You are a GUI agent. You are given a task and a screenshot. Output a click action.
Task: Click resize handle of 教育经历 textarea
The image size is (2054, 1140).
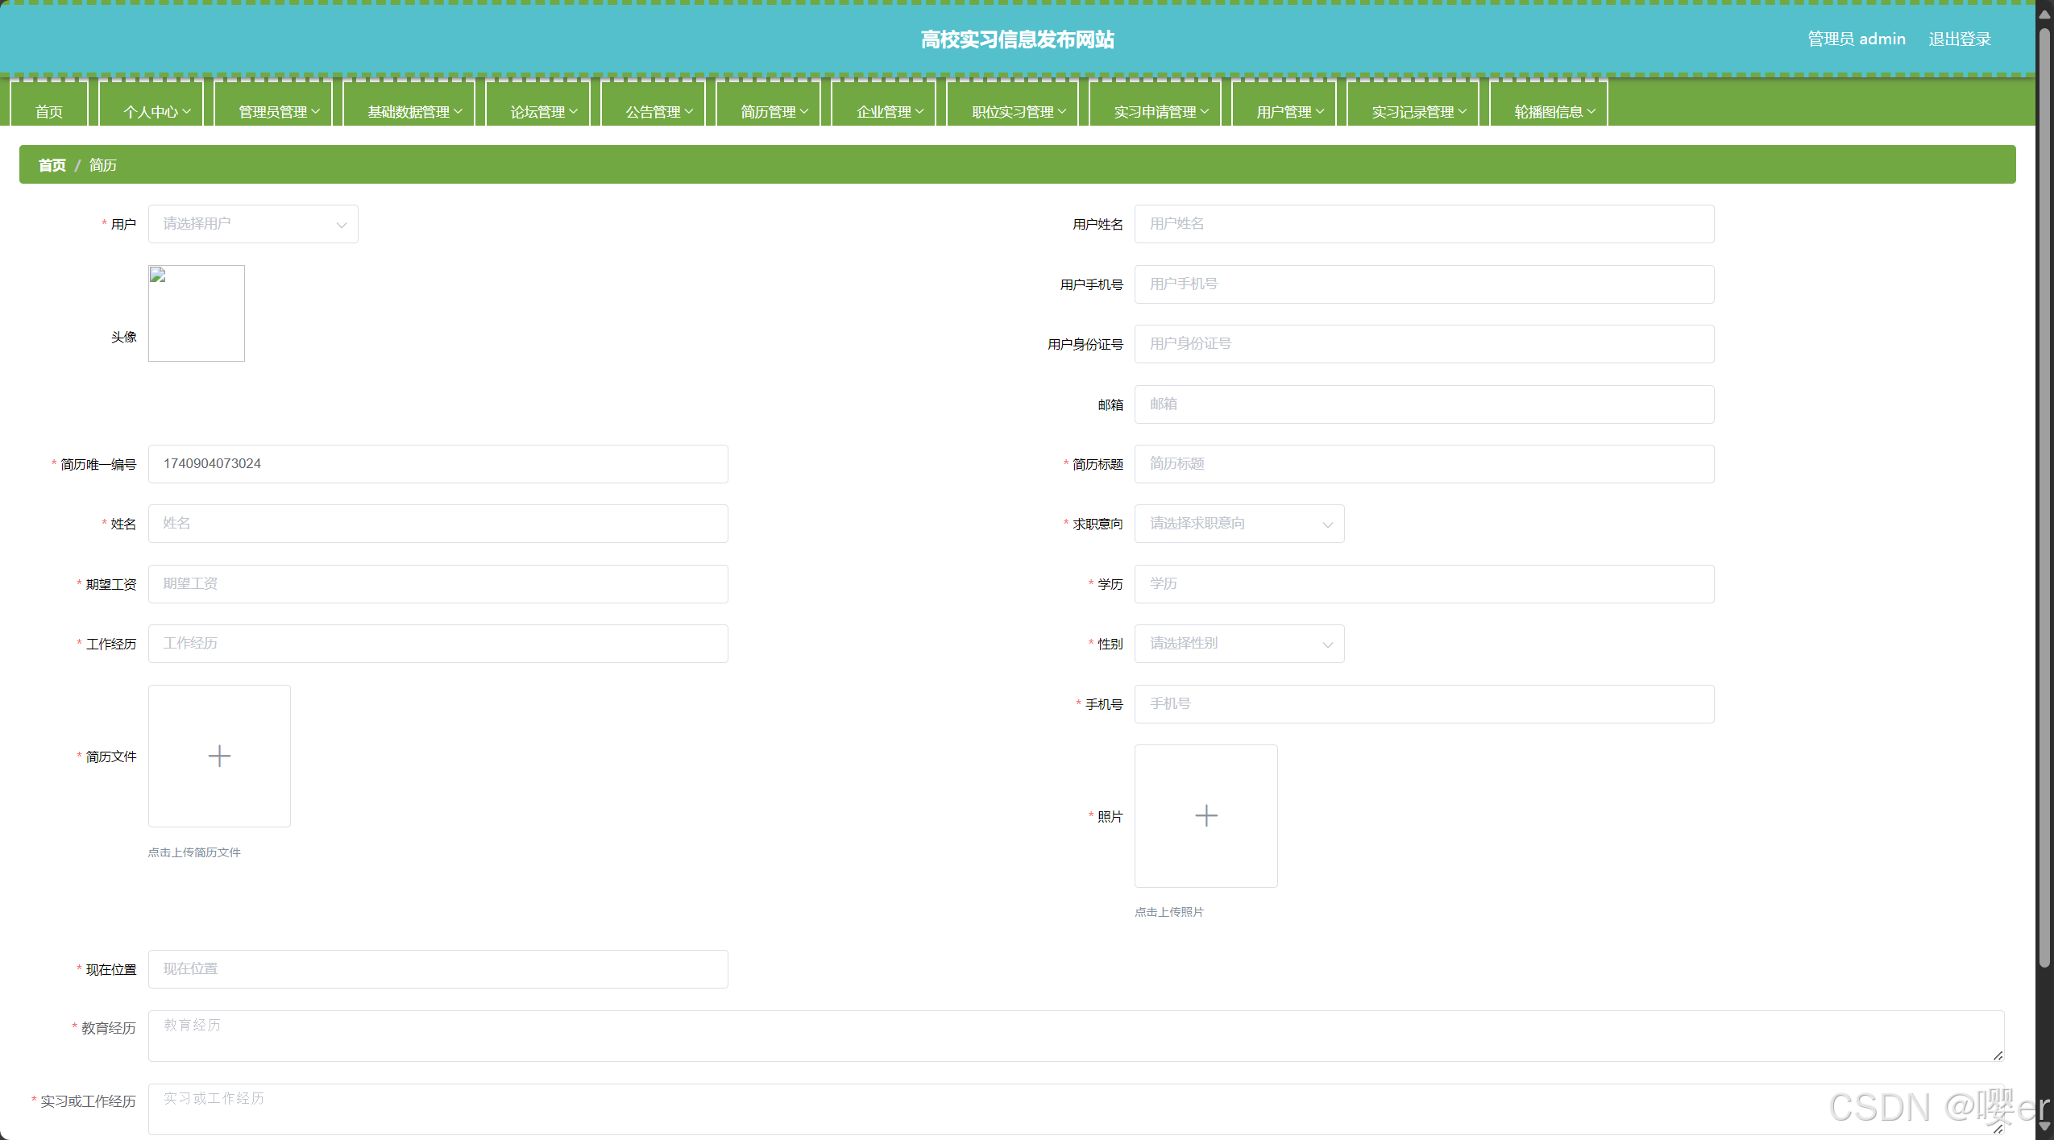point(1998,1055)
